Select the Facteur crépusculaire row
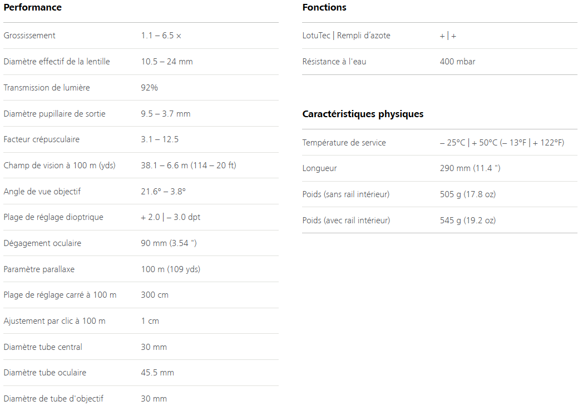578x406 pixels. pos(141,139)
